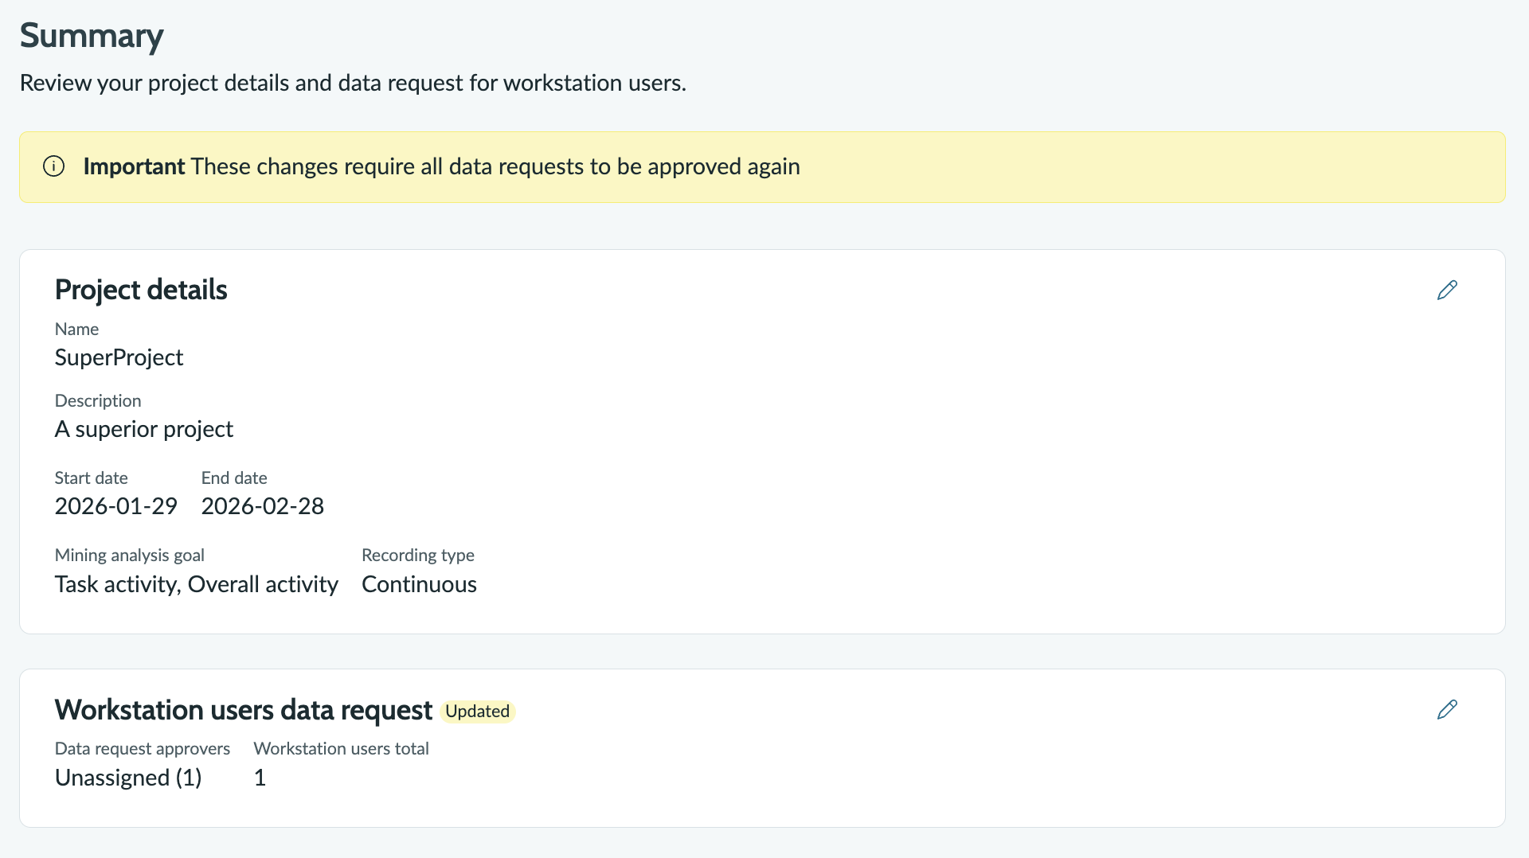Click the Description field label
Image resolution: width=1529 pixels, height=858 pixels.
pyautogui.click(x=98, y=400)
